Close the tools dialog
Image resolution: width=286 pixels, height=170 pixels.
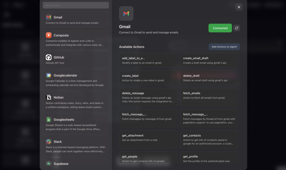coord(239,7)
